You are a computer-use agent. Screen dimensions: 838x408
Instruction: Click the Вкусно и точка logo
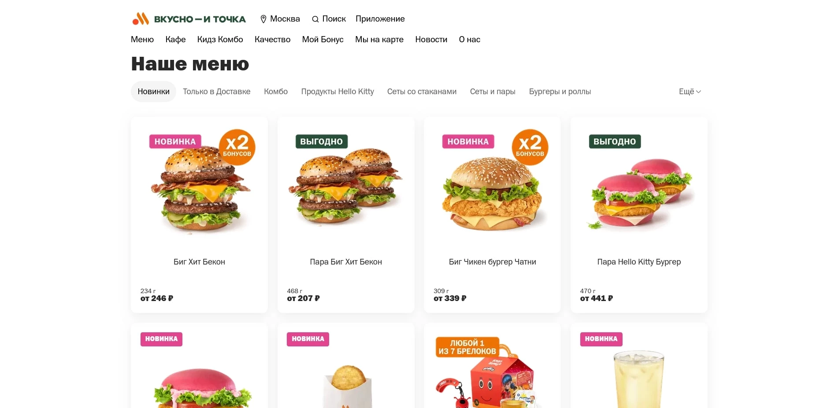[189, 19]
